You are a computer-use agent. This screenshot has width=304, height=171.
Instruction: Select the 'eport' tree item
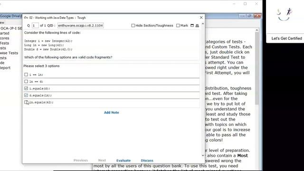point(5,68)
